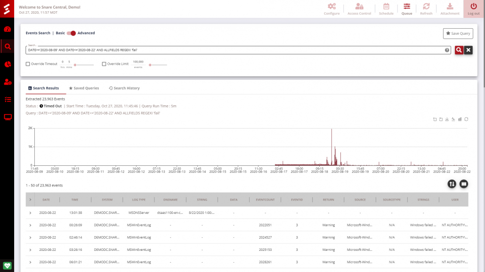Run search with red magnifier button
The width and height of the screenshot is (485, 272).
click(x=459, y=50)
